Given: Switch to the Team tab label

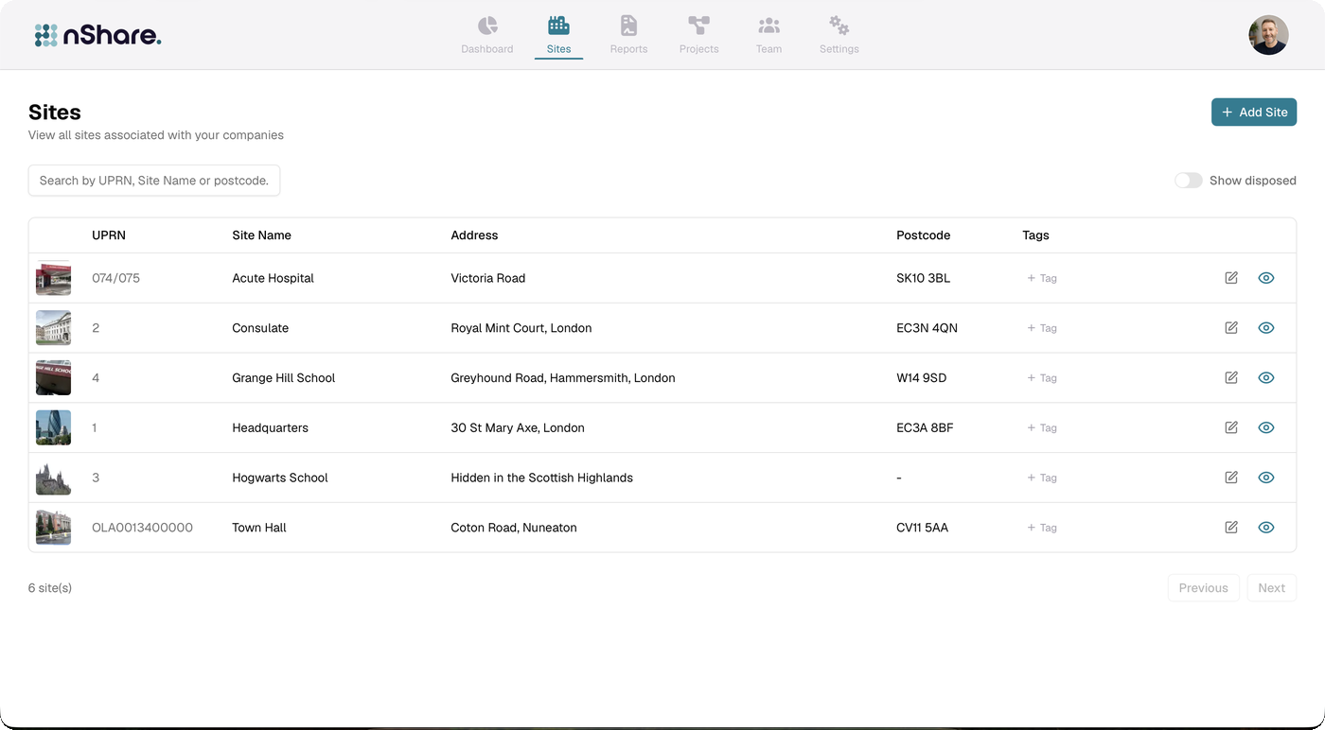Looking at the screenshot, I should 768,49.
